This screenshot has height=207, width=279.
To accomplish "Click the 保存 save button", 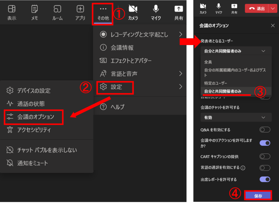I will [x=258, y=196].
